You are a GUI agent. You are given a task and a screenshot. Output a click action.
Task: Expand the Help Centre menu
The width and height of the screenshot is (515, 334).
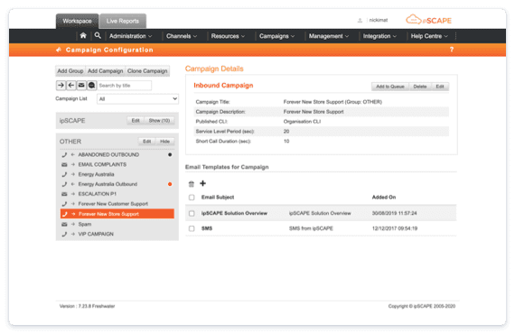(429, 36)
